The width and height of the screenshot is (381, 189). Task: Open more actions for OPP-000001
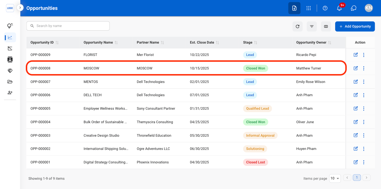364,162
